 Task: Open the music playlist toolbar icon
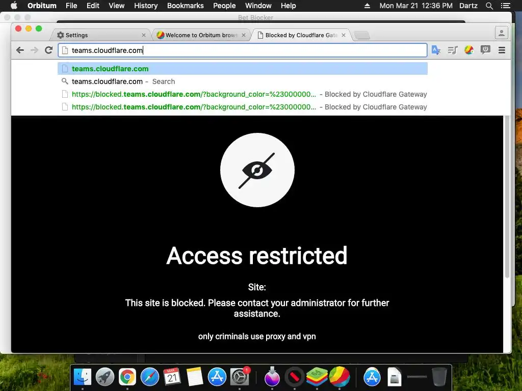point(453,50)
